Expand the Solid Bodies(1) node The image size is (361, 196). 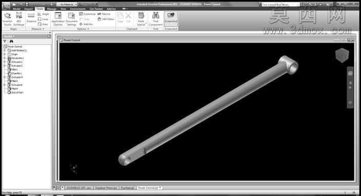tap(5, 50)
